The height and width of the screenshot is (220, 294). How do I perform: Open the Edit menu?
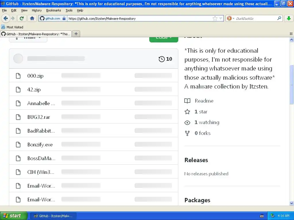coord(14,10)
